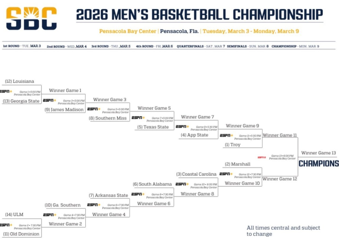Click the (12) Louisiana team entry
Image resolution: width=339 pixels, height=244 pixels.
coord(20,81)
